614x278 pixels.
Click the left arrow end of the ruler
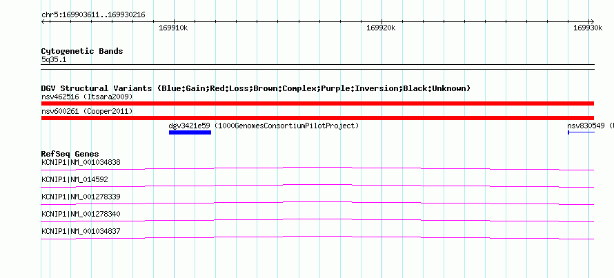pyautogui.click(x=43, y=21)
